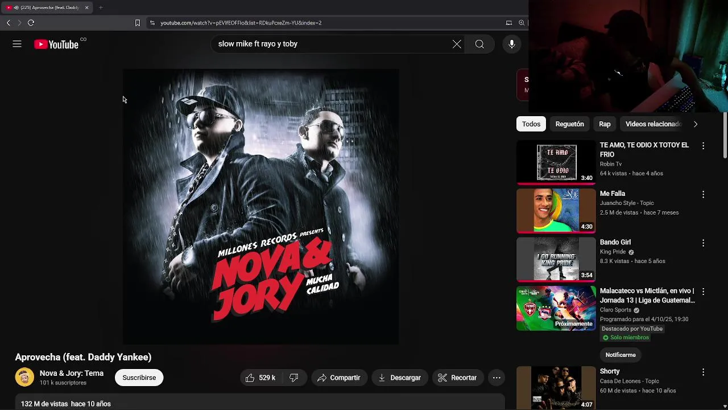The width and height of the screenshot is (728, 410).
Task: Open the Nova & Jory channel avatar
Action: 24,378
